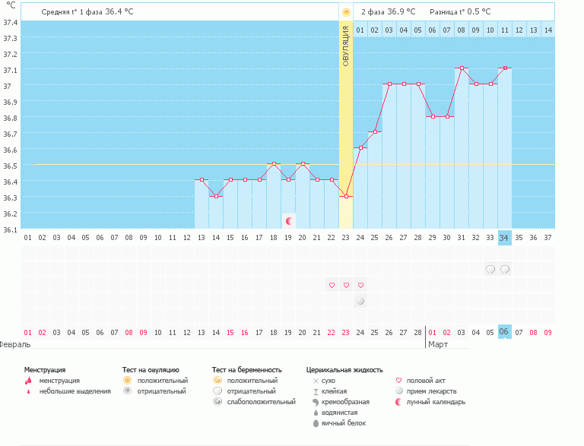Click the 37.4 temperature axis label

click(11, 22)
